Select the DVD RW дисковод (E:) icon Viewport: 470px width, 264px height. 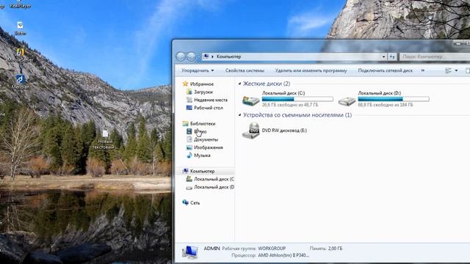pos(250,131)
